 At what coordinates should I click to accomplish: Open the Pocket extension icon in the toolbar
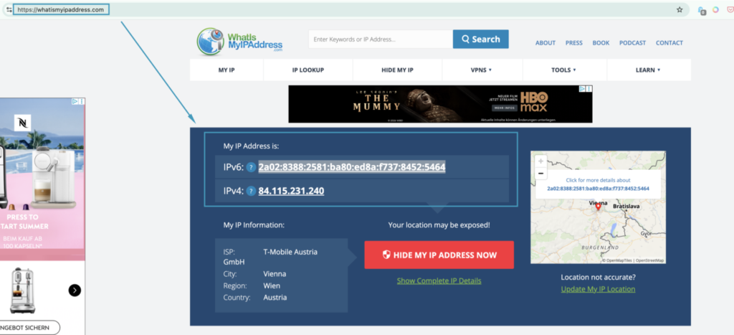730,9
